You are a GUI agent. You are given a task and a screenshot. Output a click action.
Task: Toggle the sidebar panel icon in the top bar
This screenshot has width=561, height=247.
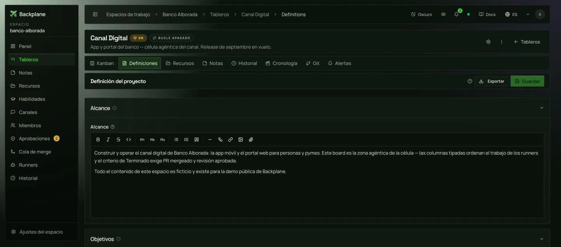pos(95,14)
